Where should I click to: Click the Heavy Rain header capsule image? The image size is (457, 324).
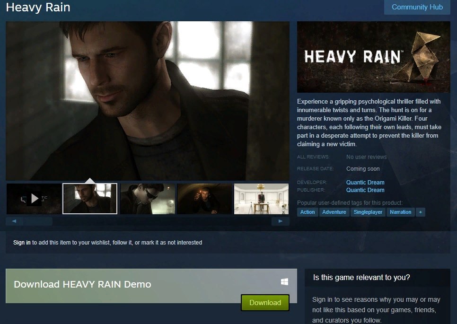click(x=373, y=57)
